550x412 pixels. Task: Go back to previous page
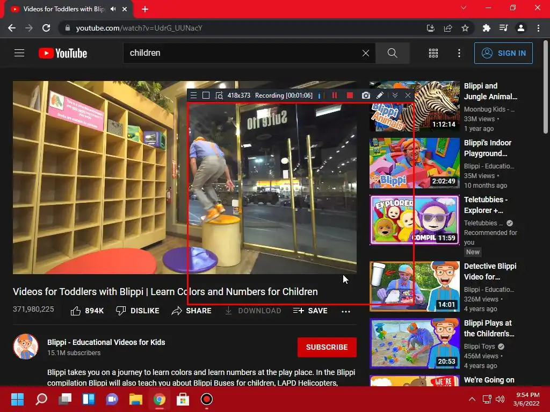click(12, 28)
